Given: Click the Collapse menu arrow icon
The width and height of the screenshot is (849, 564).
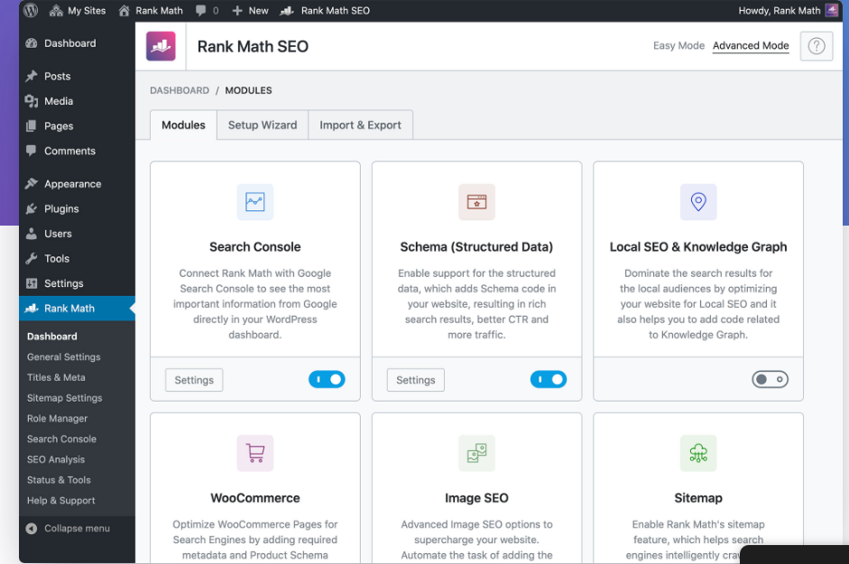Looking at the screenshot, I should [x=32, y=528].
